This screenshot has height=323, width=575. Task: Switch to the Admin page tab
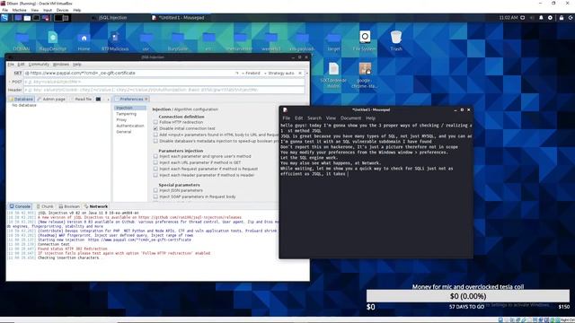(x=51, y=100)
